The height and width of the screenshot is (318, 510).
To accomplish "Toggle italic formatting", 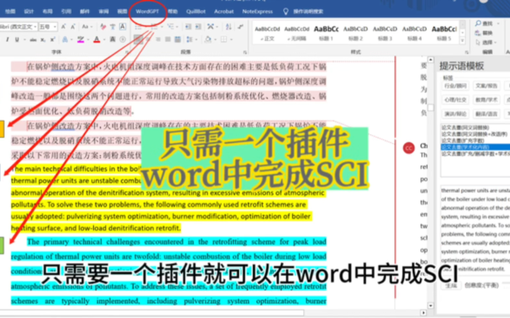I will (7, 40).
